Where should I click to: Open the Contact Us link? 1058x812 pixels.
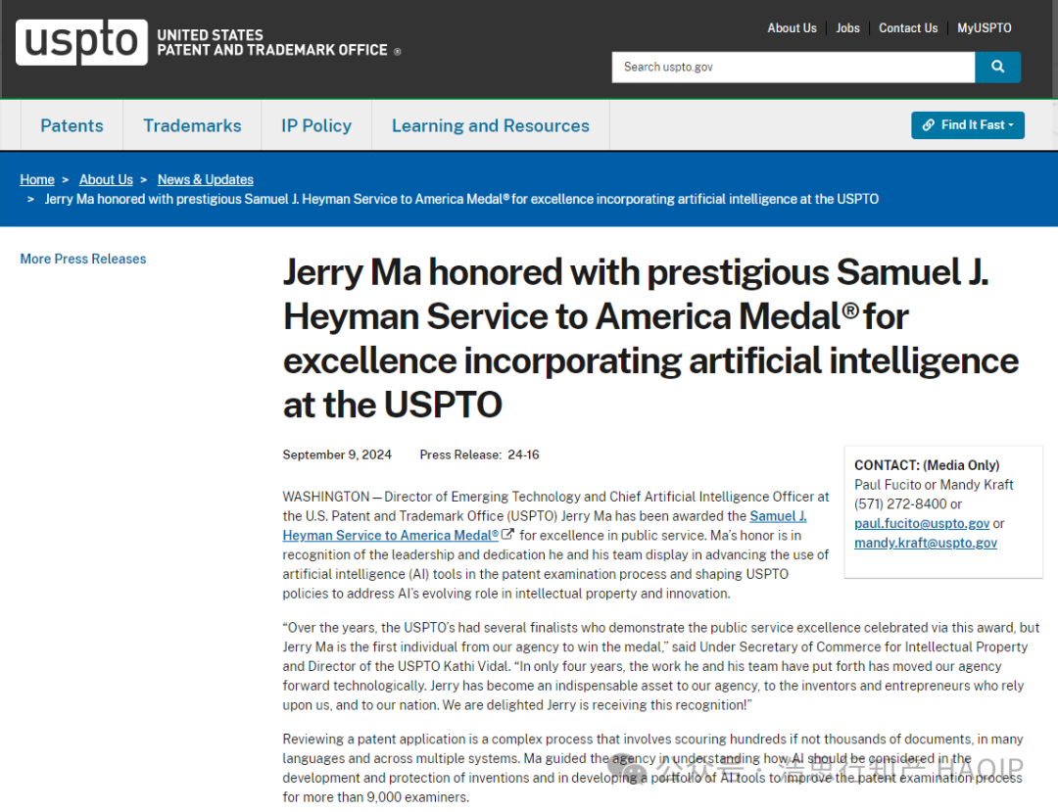(x=907, y=28)
